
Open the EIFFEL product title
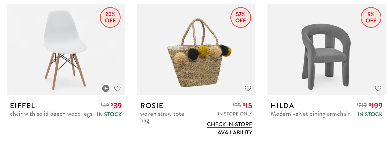(x=22, y=106)
